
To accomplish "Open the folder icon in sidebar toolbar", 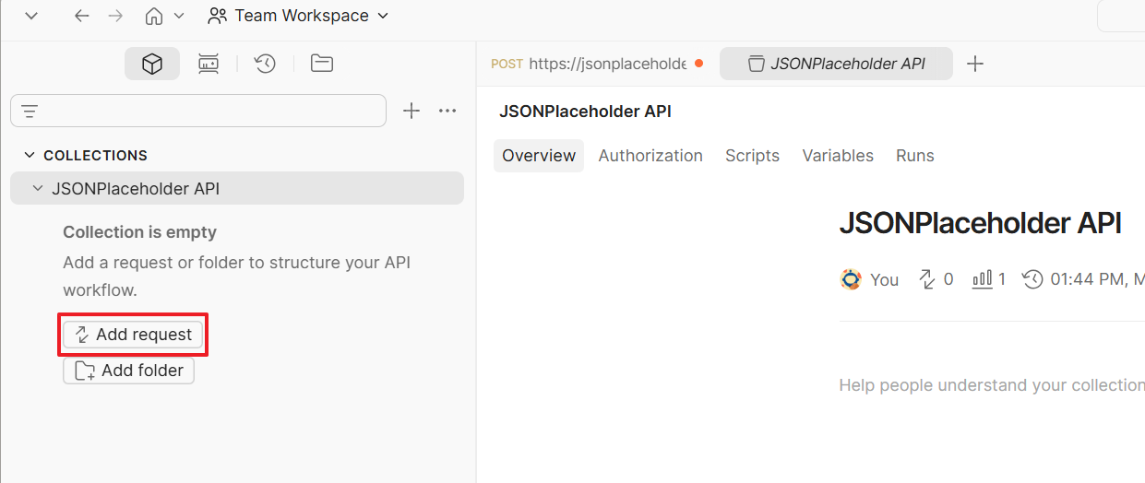I will pyautogui.click(x=322, y=64).
